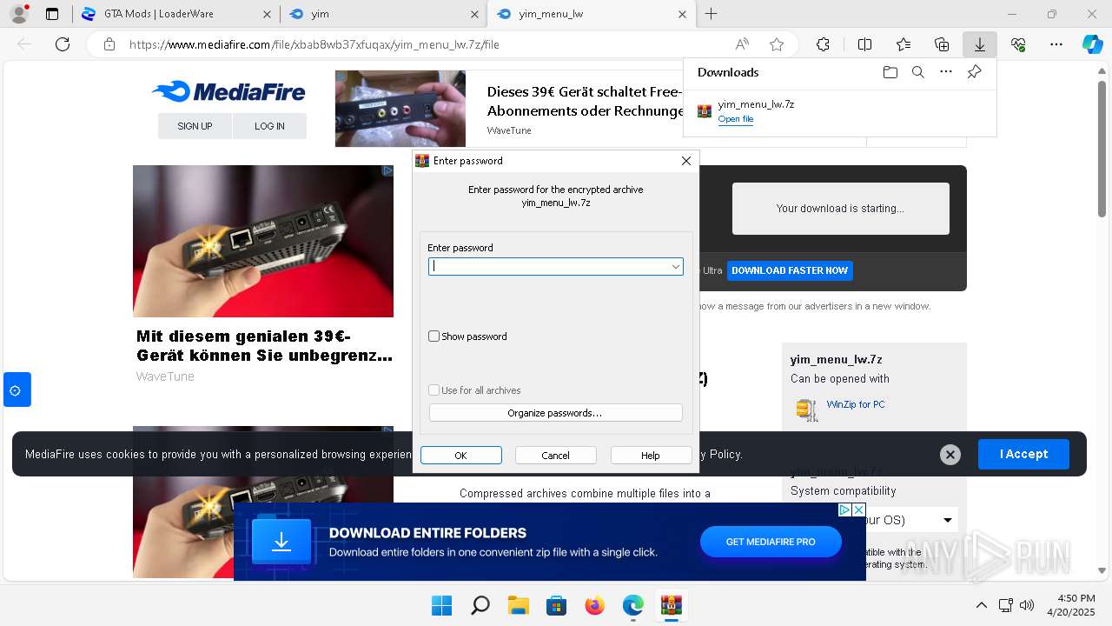
Task: Search downloads with the magnifier icon
Action: click(x=917, y=72)
